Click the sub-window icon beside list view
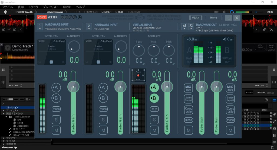The width and height of the screenshot is (277, 150). pos(266,100)
